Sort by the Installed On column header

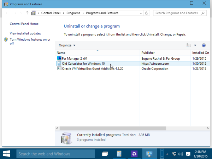pos(200,53)
